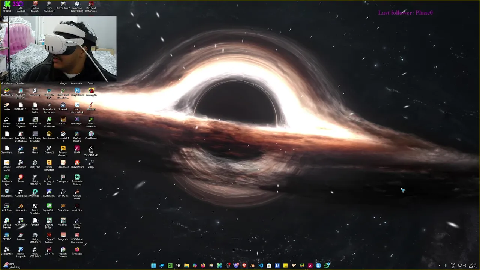Image resolution: width=480 pixels, height=270 pixels.
Task: Select the Human Fall Flat icon
Action: [35, 123]
